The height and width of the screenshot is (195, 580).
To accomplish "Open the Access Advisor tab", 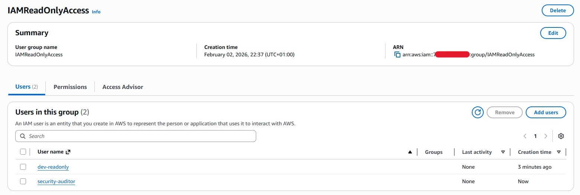I will [123, 87].
